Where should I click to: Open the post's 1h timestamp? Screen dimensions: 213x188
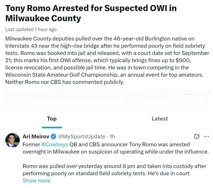pos(112,137)
